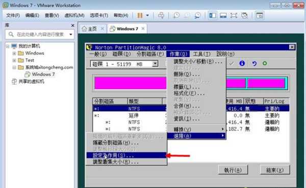The width and height of the screenshot is (306, 188).
Task: Open PartitionMagic 作業(O) menu
Action: point(178,54)
